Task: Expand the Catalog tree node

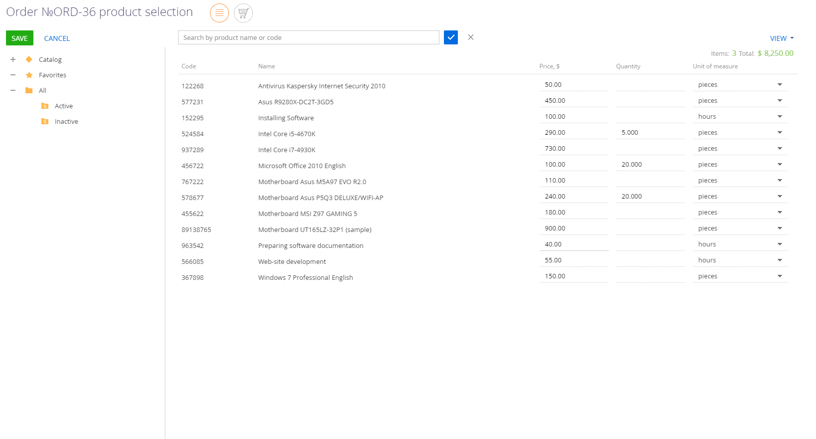Action: point(13,59)
